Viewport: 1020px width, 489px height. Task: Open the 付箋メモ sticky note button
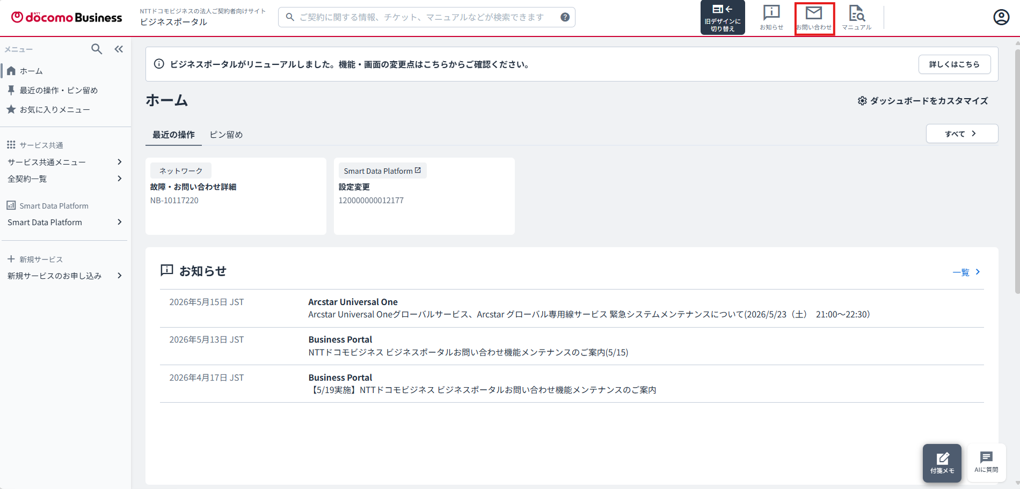pyautogui.click(x=942, y=463)
